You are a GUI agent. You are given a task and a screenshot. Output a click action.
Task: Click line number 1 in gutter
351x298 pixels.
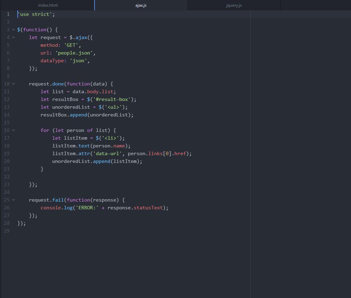(x=8, y=14)
